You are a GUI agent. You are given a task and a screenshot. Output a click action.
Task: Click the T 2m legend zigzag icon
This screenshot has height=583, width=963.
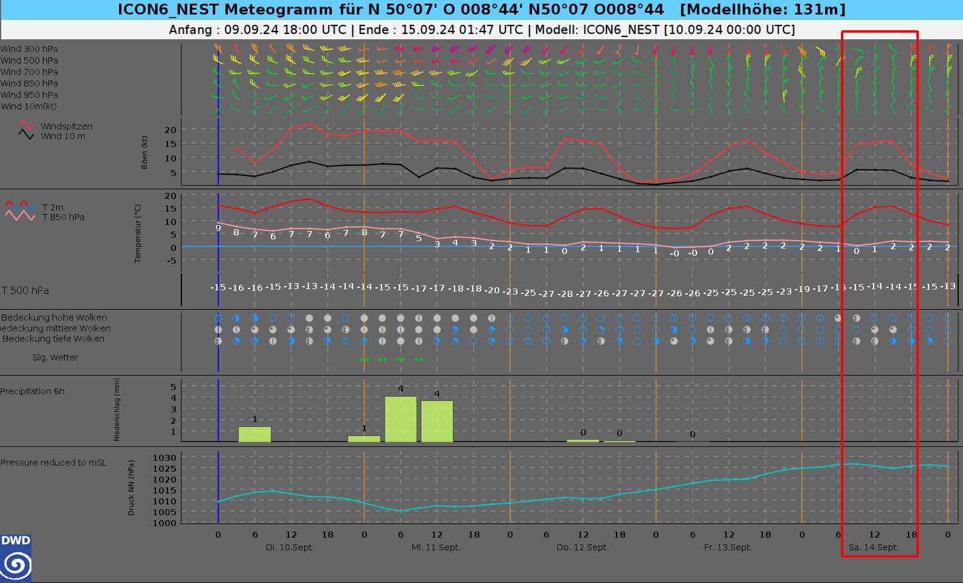(x=20, y=206)
